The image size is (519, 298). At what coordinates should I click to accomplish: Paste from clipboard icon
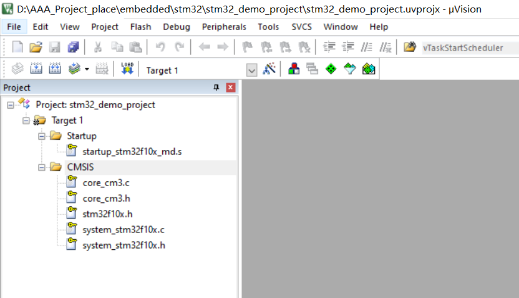[135, 47]
